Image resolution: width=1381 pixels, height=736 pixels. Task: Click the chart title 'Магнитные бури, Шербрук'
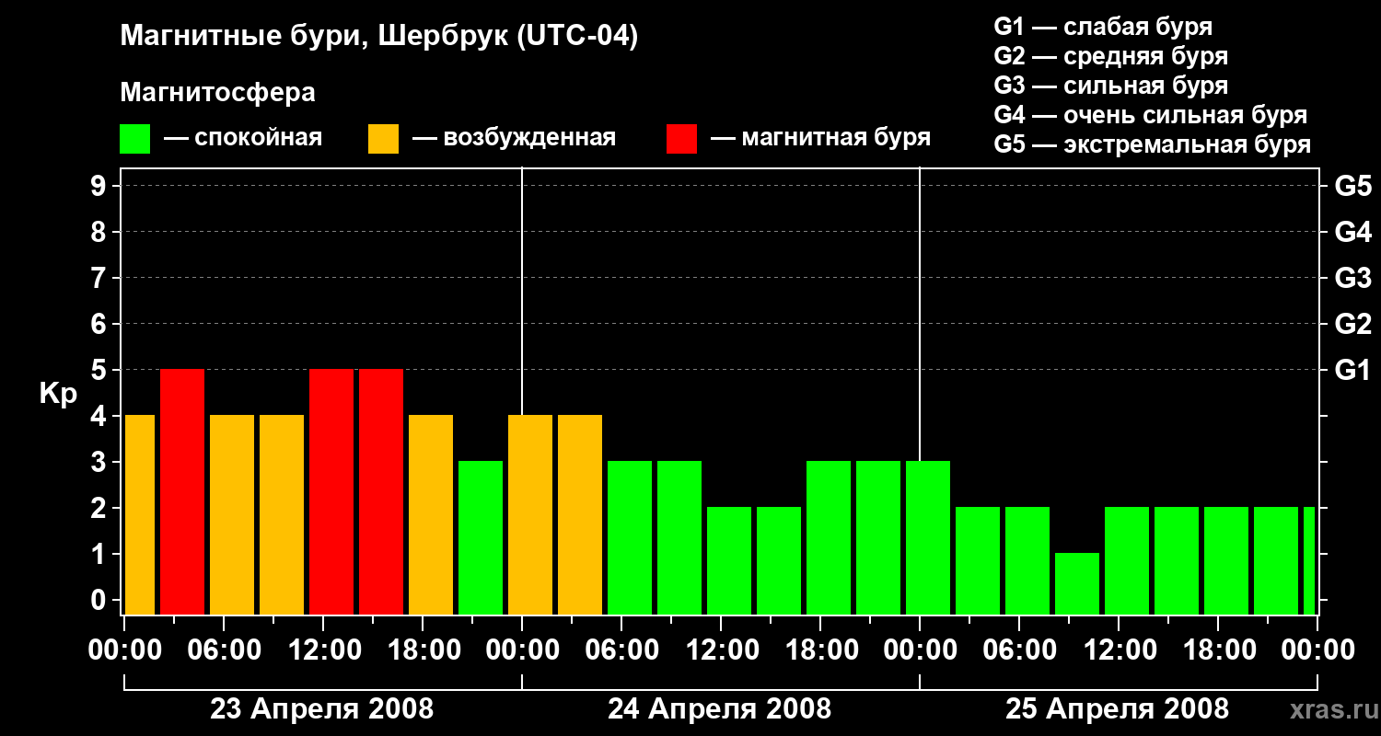click(310, 38)
